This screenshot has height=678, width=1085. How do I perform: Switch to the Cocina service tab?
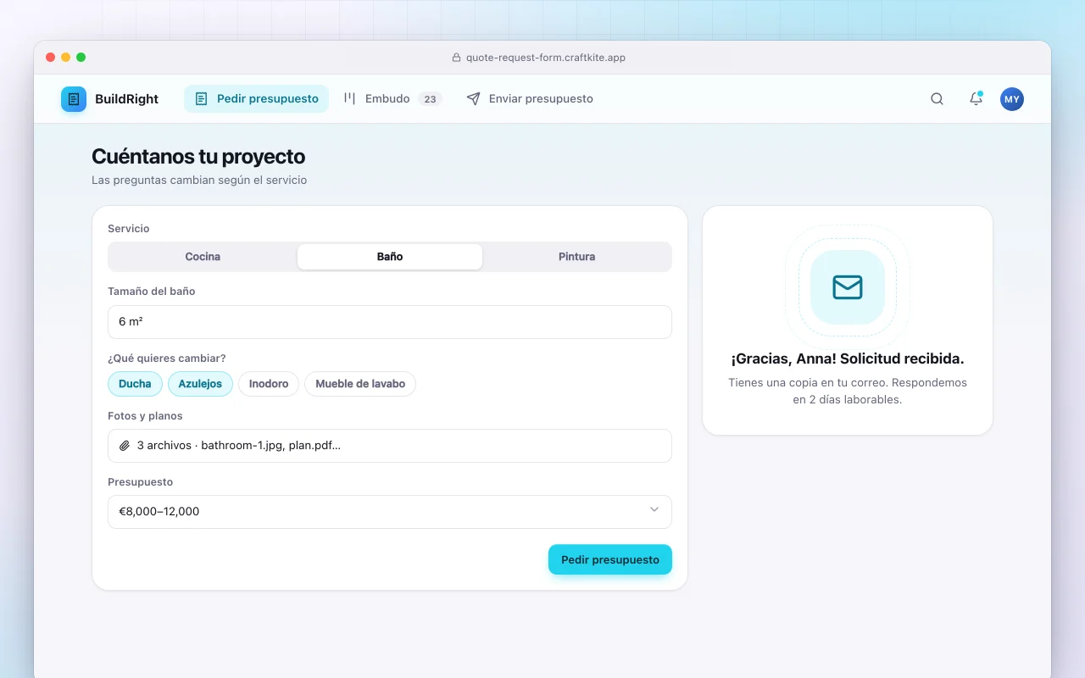pos(203,257)
